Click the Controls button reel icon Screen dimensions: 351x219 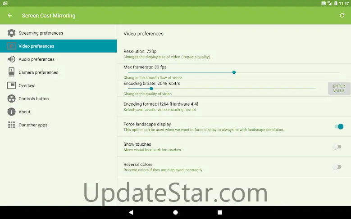click(11, 98)
